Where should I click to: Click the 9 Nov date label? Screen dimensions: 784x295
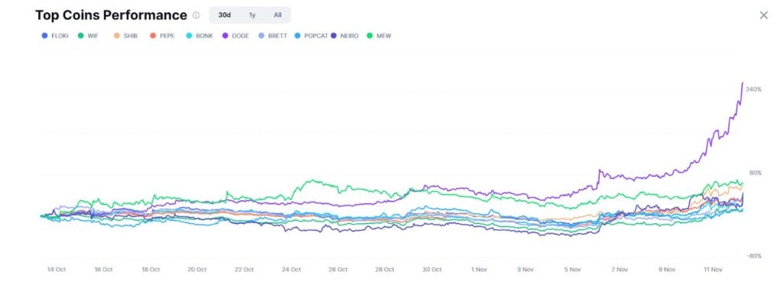tap(667, 270)
